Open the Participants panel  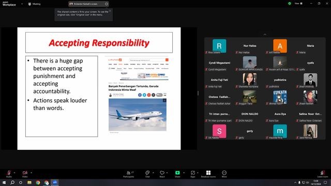click(129, 174)
